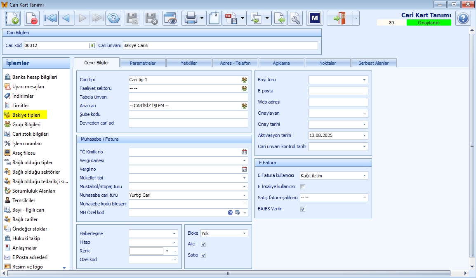
Task: Open Banka hesap bilgileri in sidebar
Action: tap(35, 77)
